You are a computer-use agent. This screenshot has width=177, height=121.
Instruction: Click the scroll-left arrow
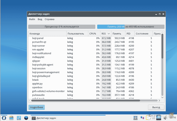(x=30, y=101)
